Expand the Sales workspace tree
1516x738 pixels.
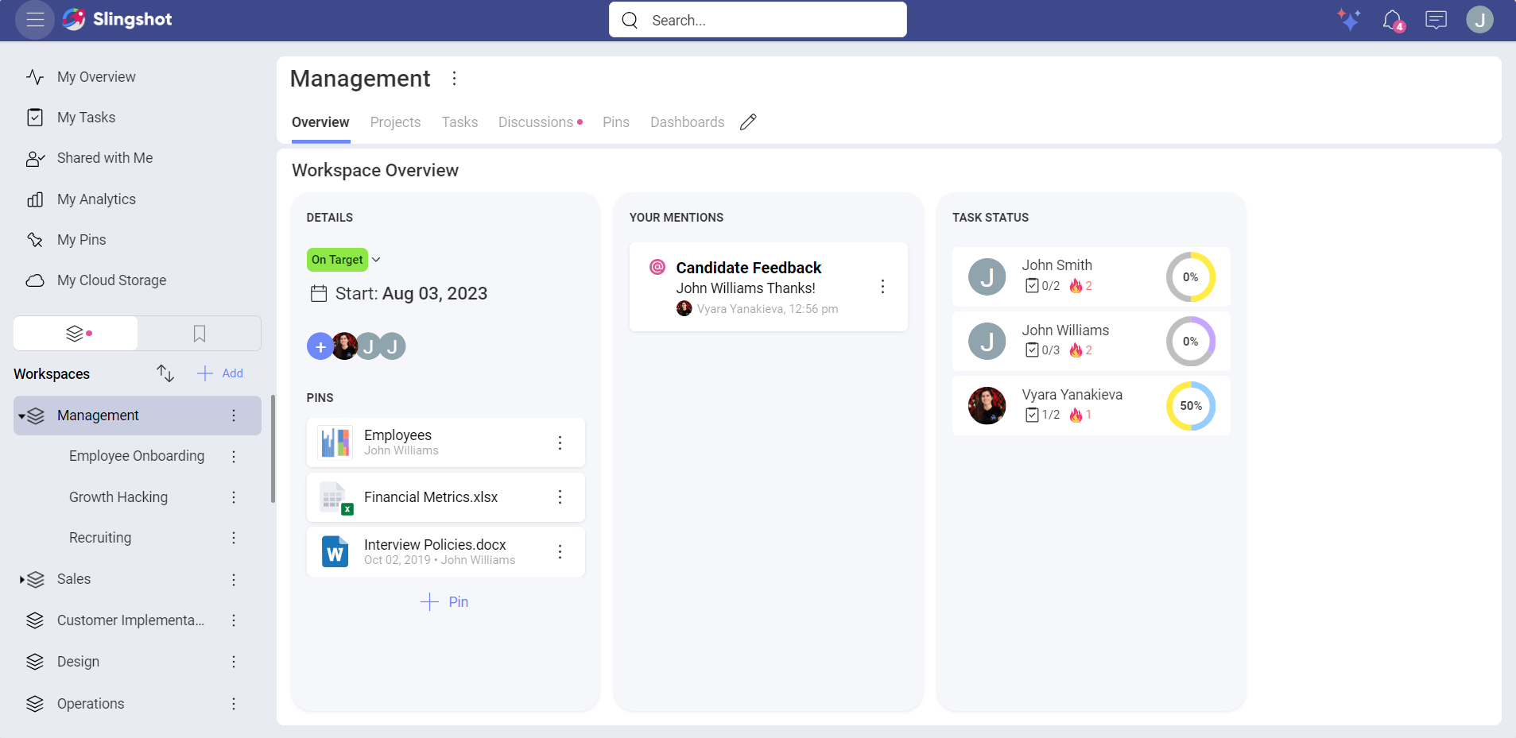point(21,580)
